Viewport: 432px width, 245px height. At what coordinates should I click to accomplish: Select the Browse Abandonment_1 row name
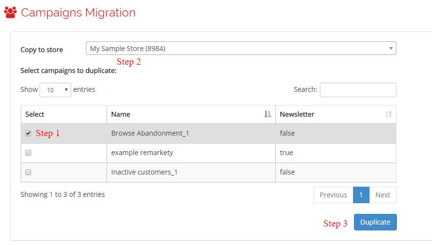150,133
